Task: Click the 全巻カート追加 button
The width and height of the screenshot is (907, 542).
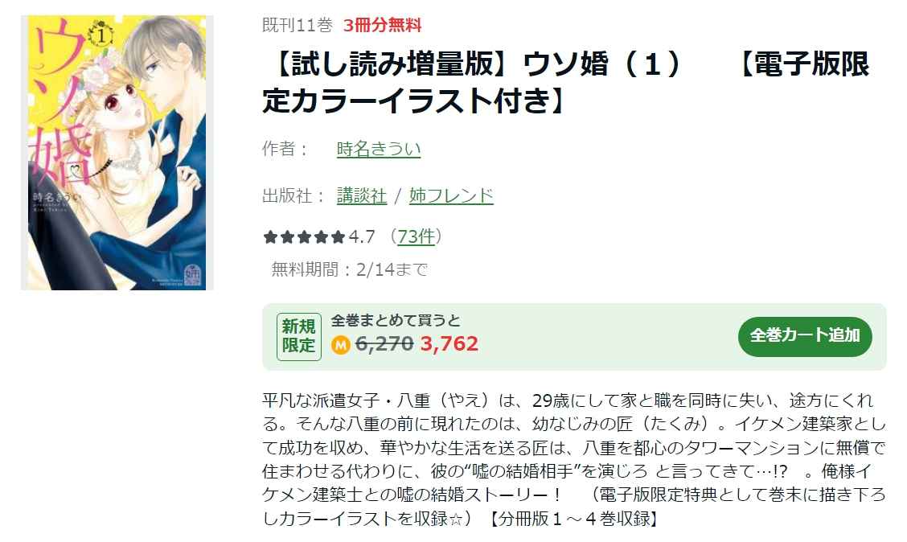Action: tap(805, 336)
